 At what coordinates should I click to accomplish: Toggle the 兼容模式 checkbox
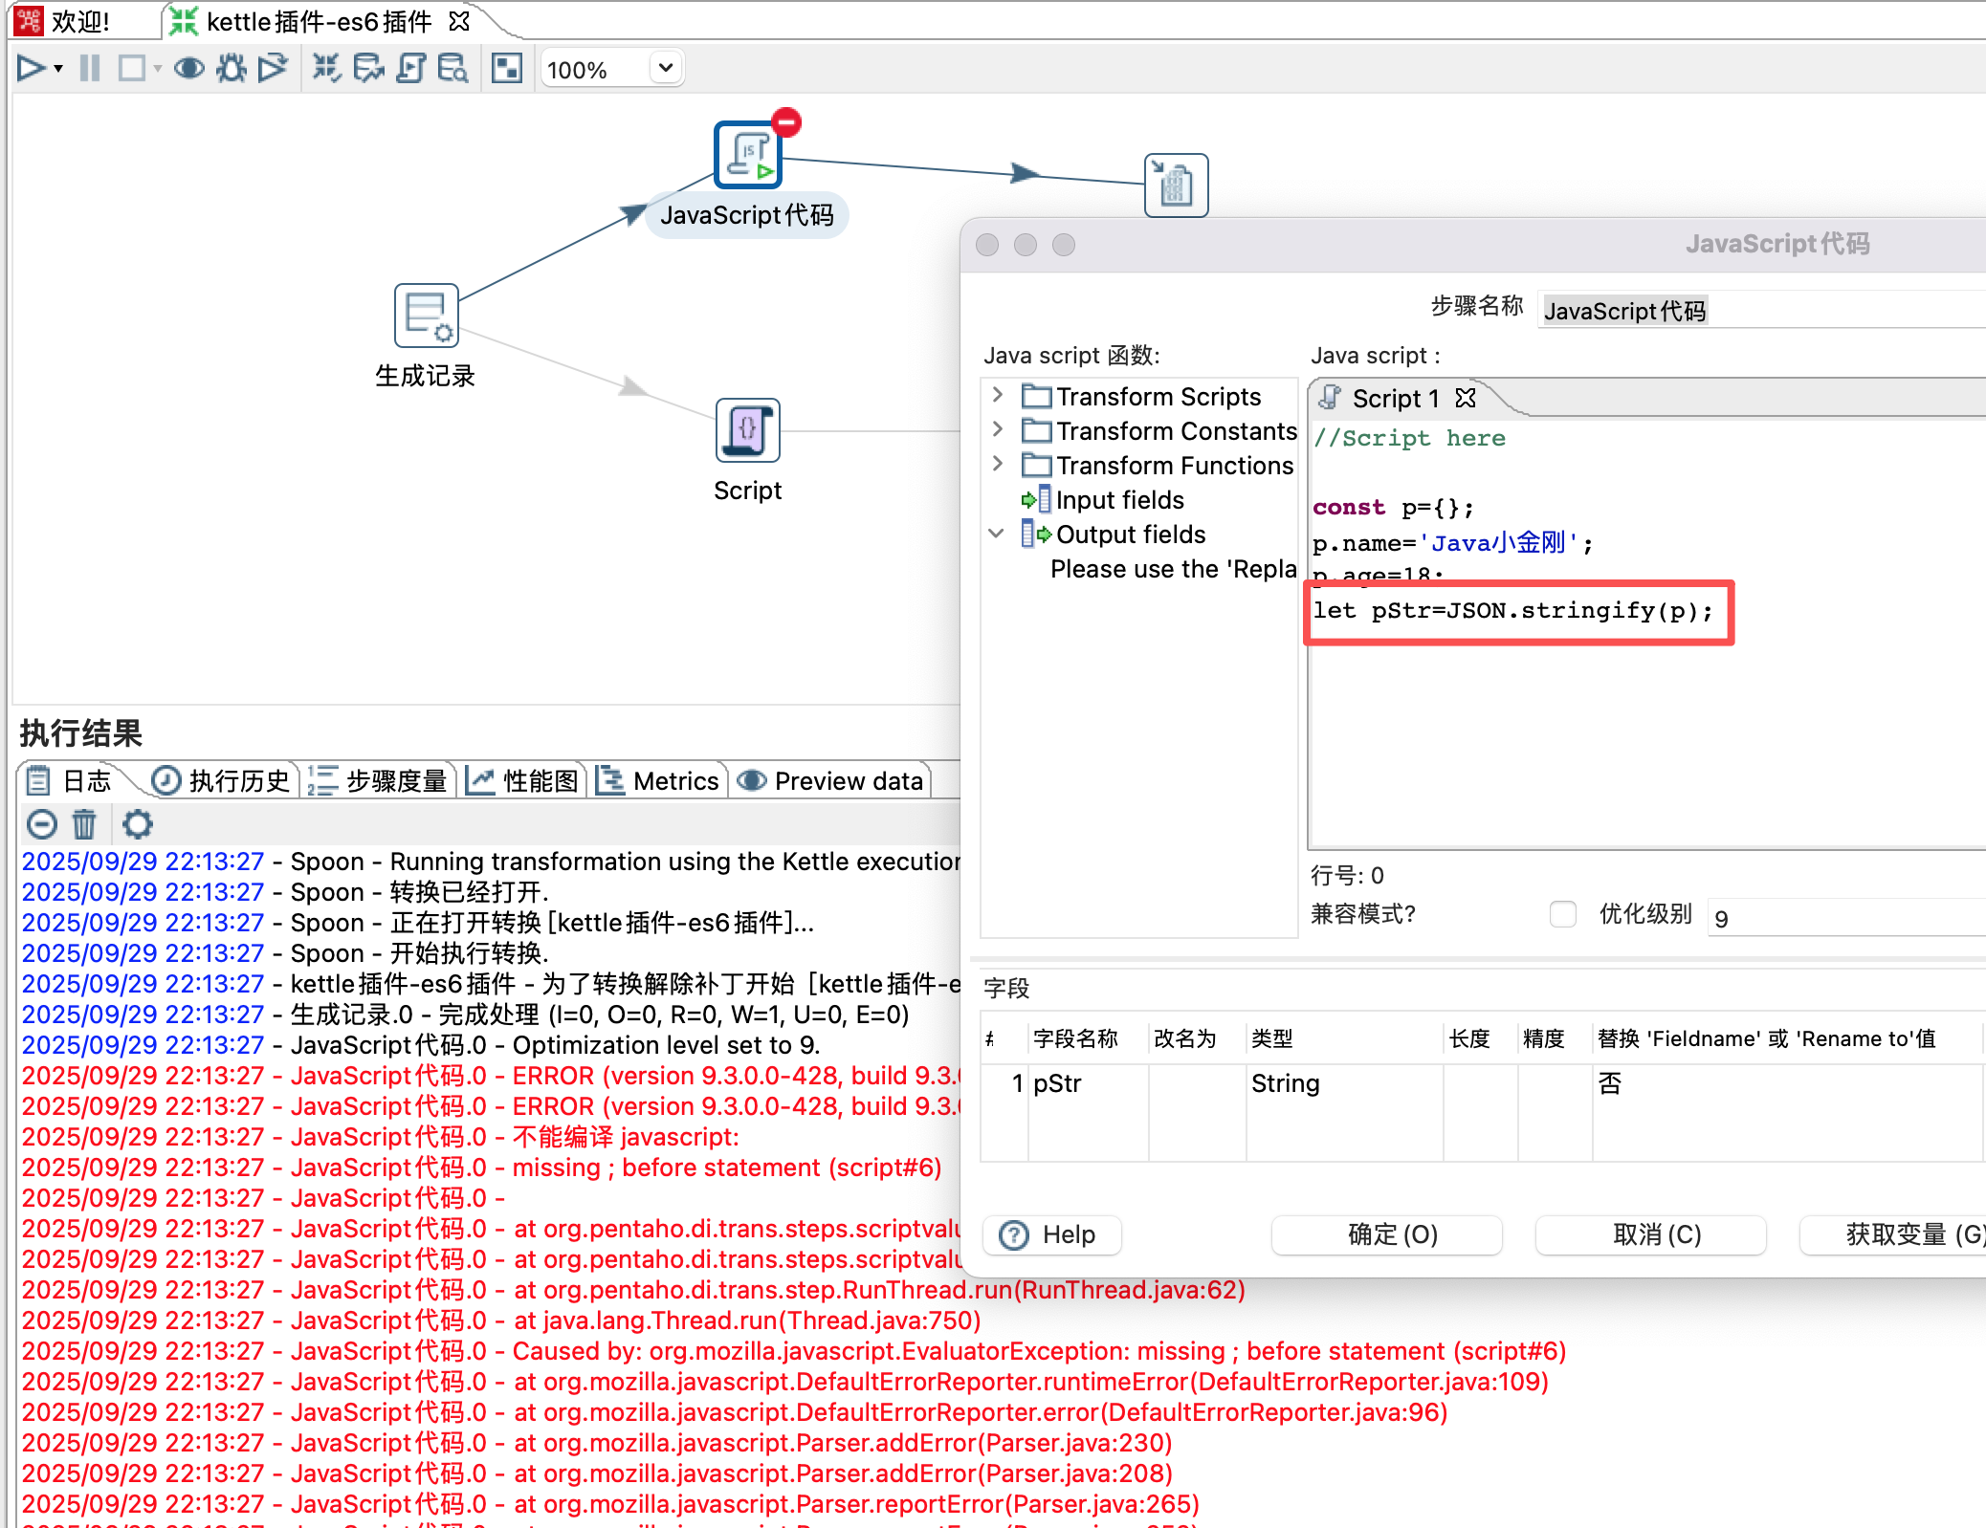click(x=1562, y=914)
